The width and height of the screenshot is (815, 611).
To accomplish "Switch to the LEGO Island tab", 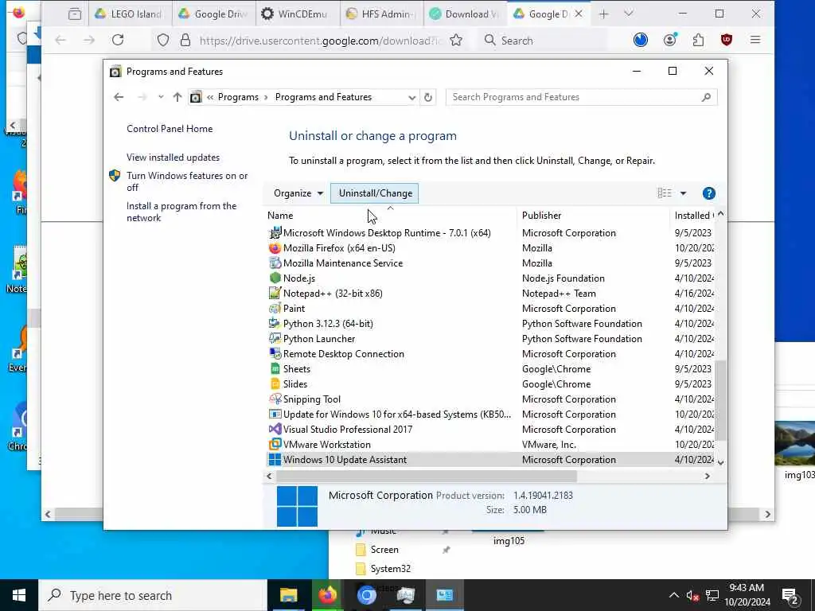I will [x=128, y=14].
